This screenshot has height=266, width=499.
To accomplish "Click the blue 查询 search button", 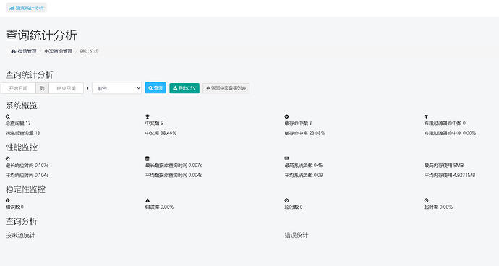I will click(x=155, y=87).
